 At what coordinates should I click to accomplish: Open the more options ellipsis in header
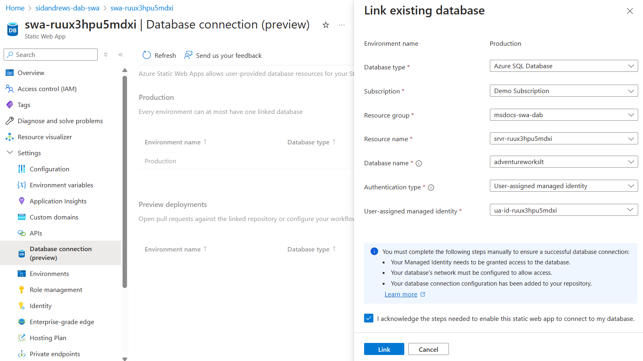(342, 25)
